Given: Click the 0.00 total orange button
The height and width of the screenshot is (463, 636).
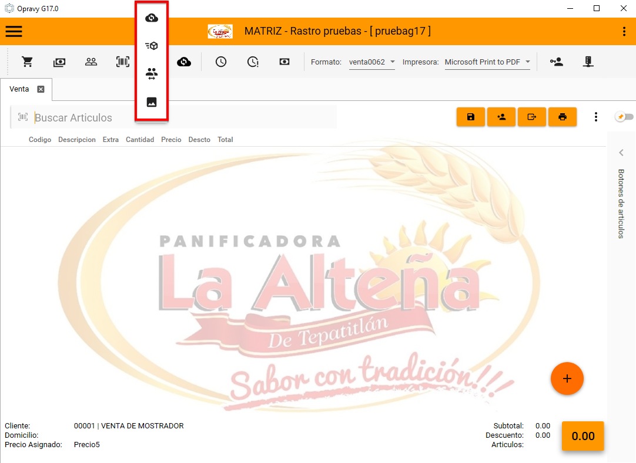Looking at the screenshot, I should [583, 436].
